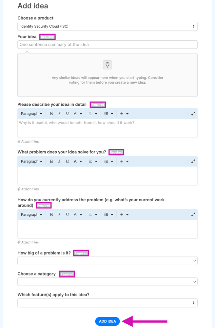Toggle Underline in the problem-solving editor
215x328 pixels.
pos(67,162)
